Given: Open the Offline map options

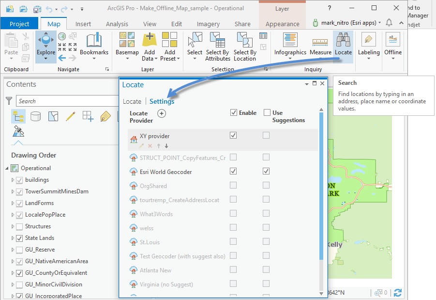Looking at the screenshot, I should [x=393, y=47].
